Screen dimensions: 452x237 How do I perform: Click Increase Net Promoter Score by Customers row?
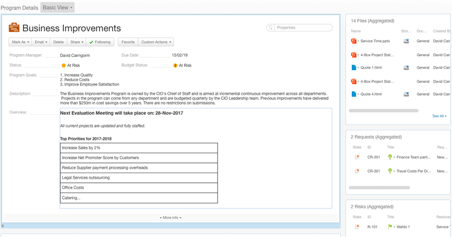(x=139, y=157)
